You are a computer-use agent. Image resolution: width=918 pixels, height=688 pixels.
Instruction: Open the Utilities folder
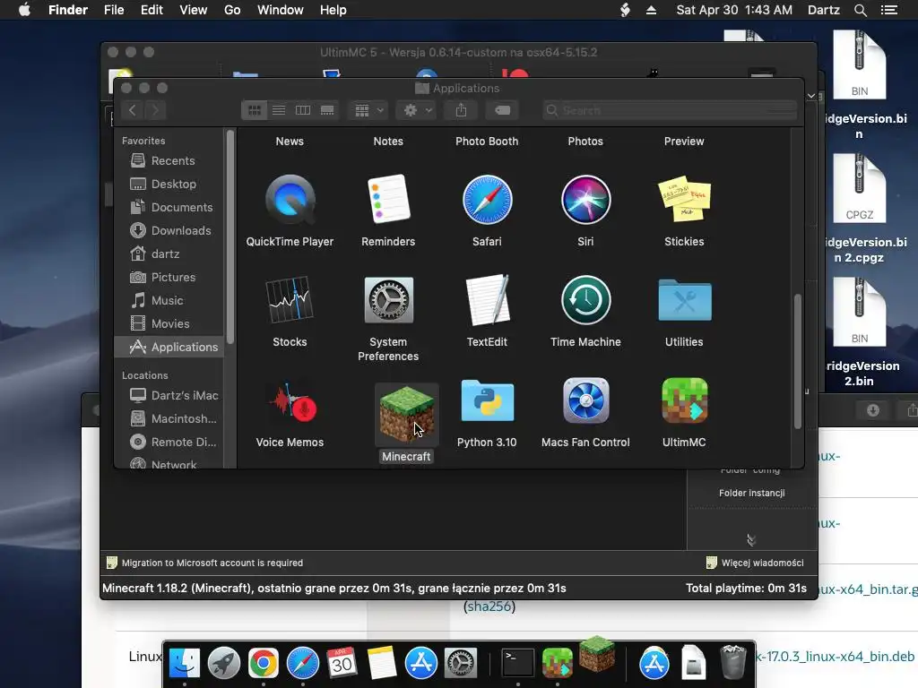[x=684, y=300]
